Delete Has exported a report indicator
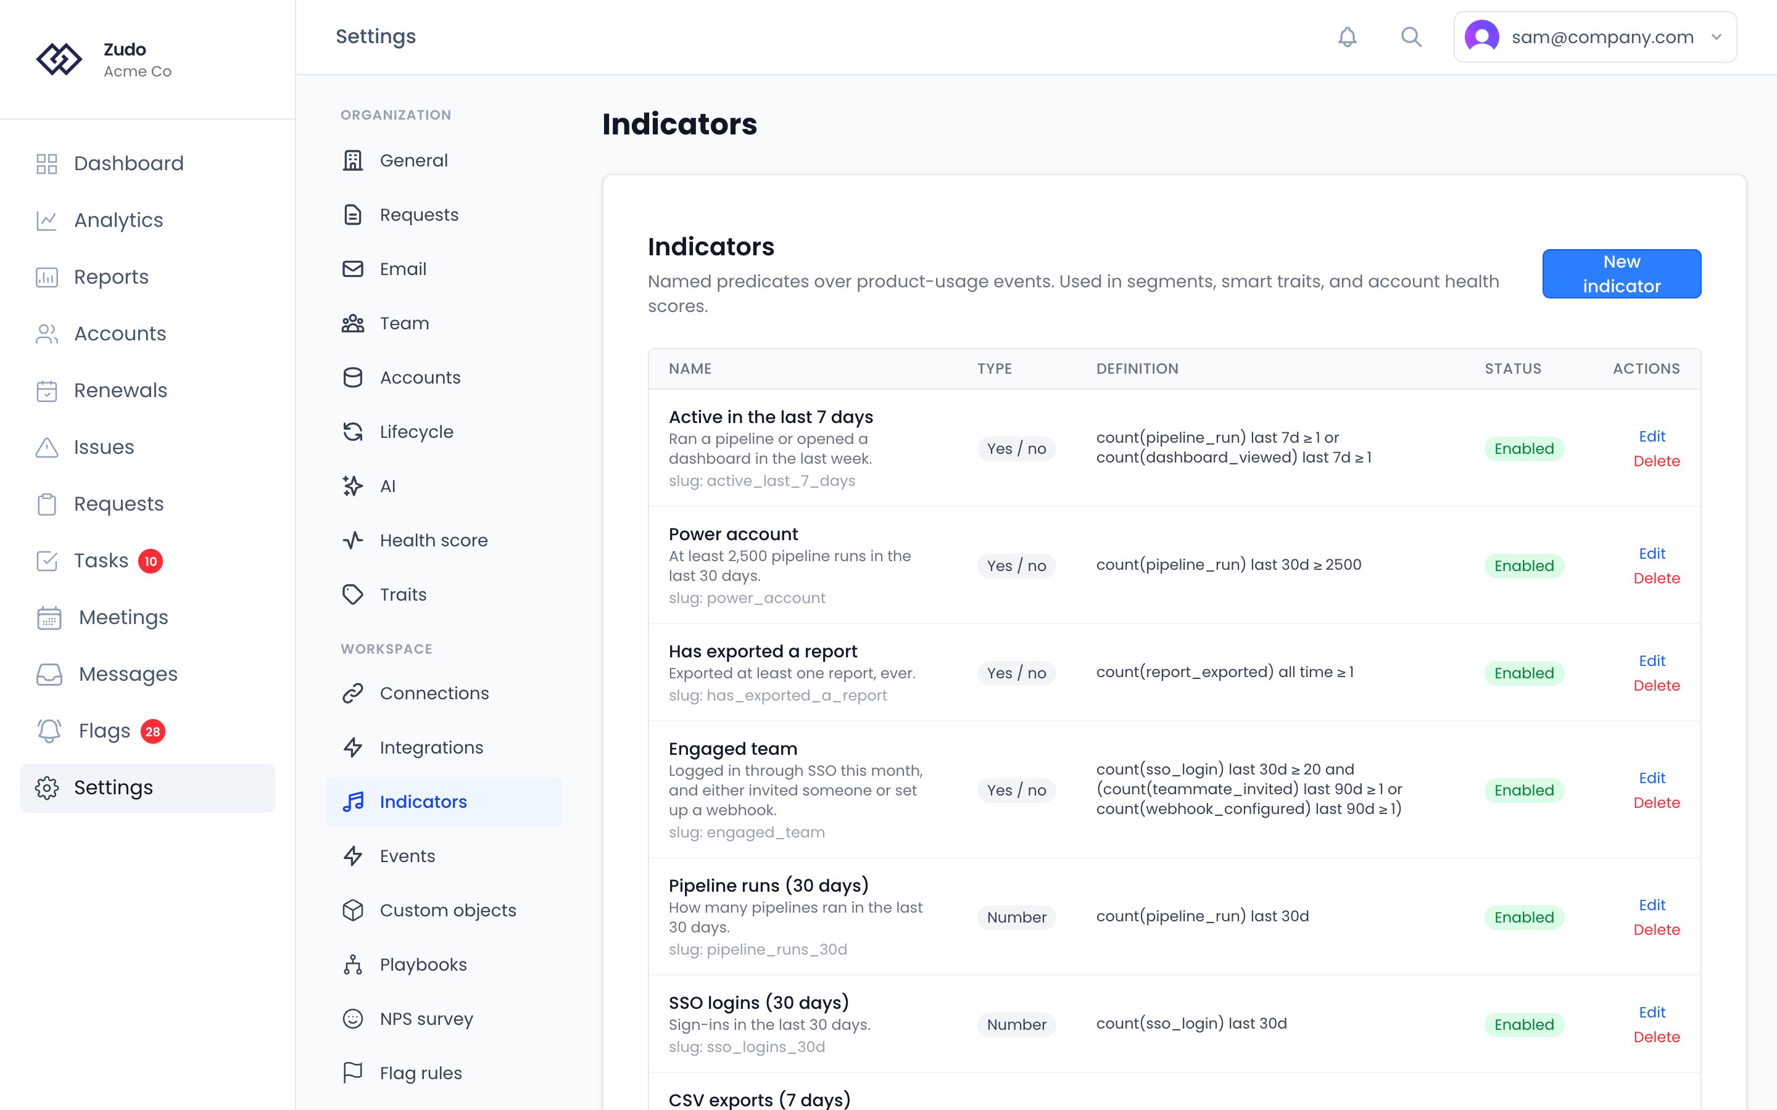This screenshot has width=1777, height=1110. click(1657, 686)
